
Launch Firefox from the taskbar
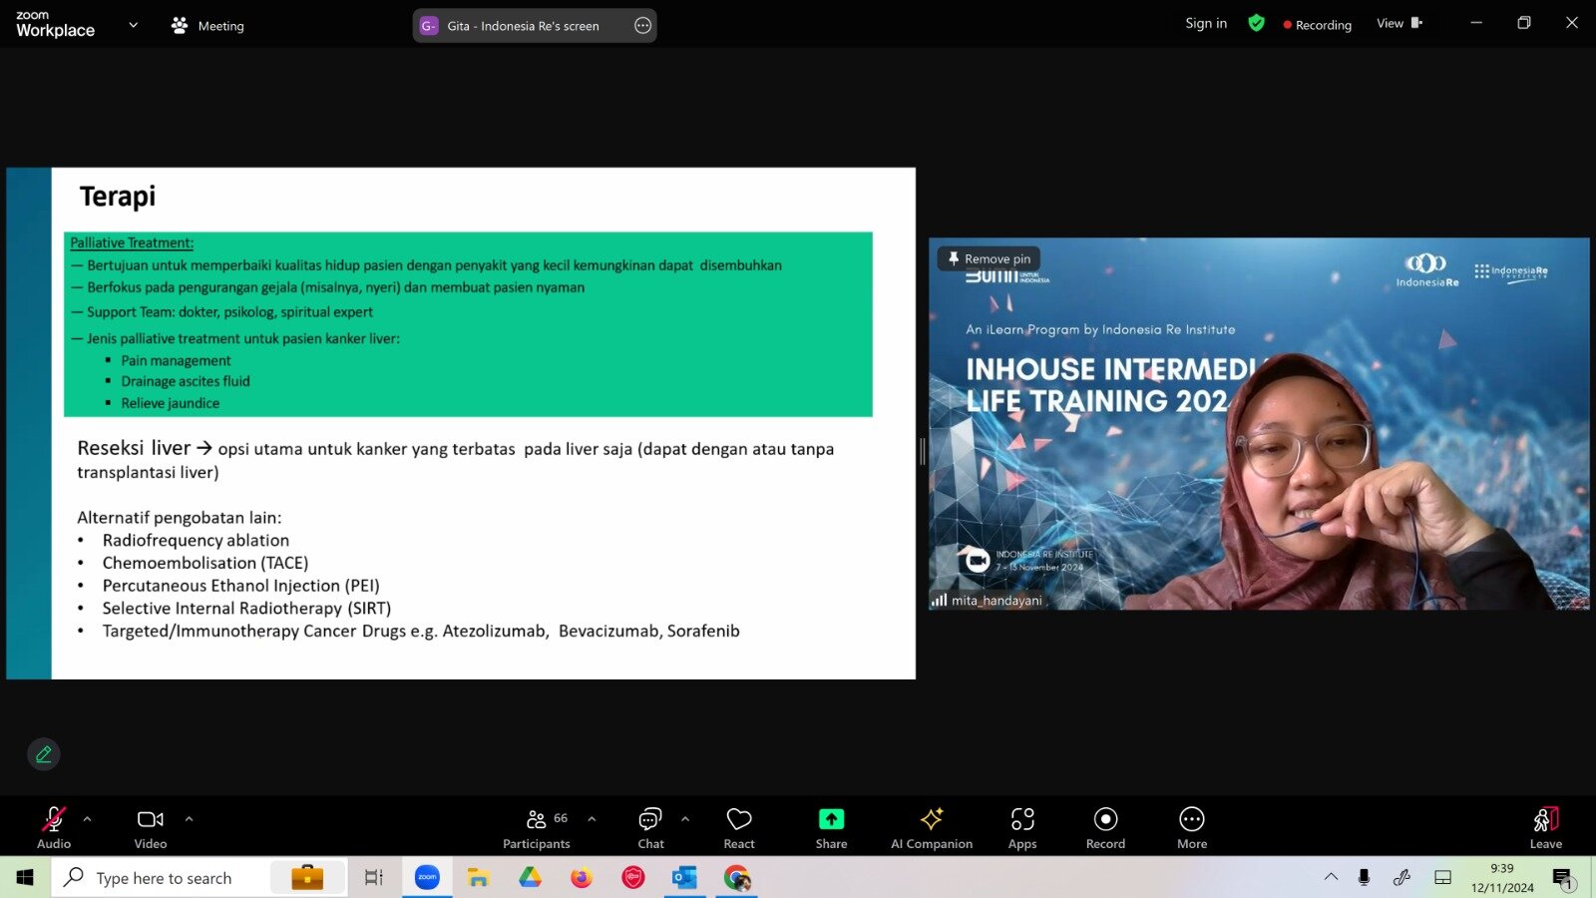(x=582, y=878)
